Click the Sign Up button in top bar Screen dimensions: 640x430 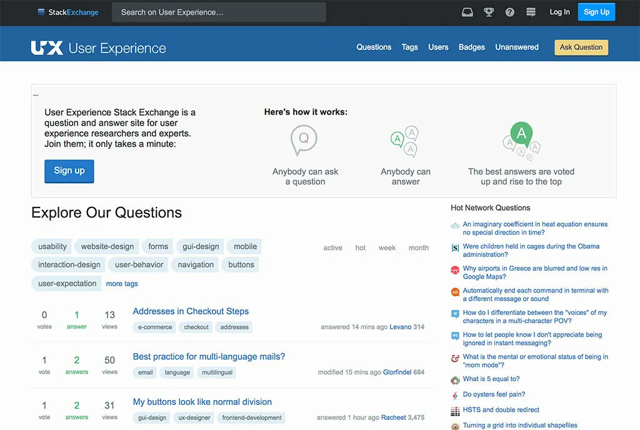click(596, 12)
